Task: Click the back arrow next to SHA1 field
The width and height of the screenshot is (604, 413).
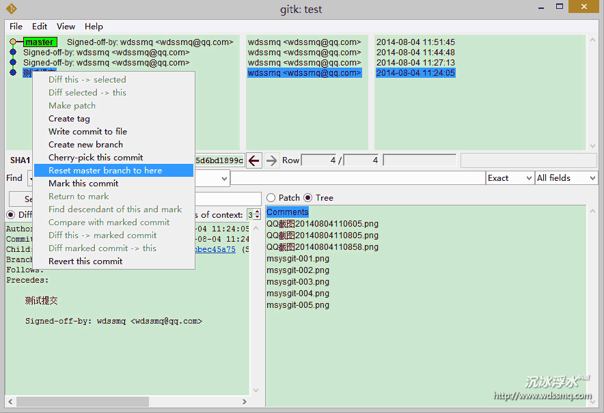Action: 254,160
